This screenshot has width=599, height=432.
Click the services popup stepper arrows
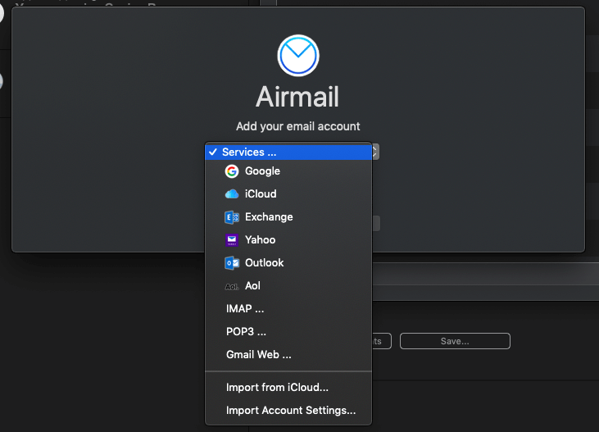[375, 152]
